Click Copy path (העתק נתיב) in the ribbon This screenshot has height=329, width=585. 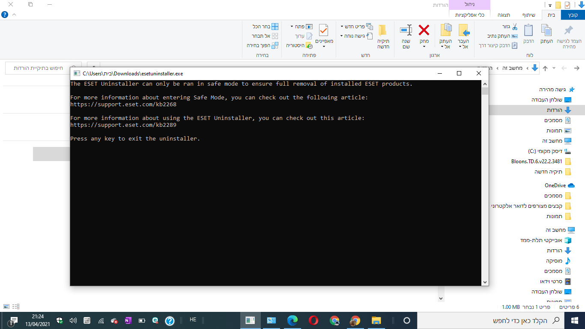tap(503, 36)
